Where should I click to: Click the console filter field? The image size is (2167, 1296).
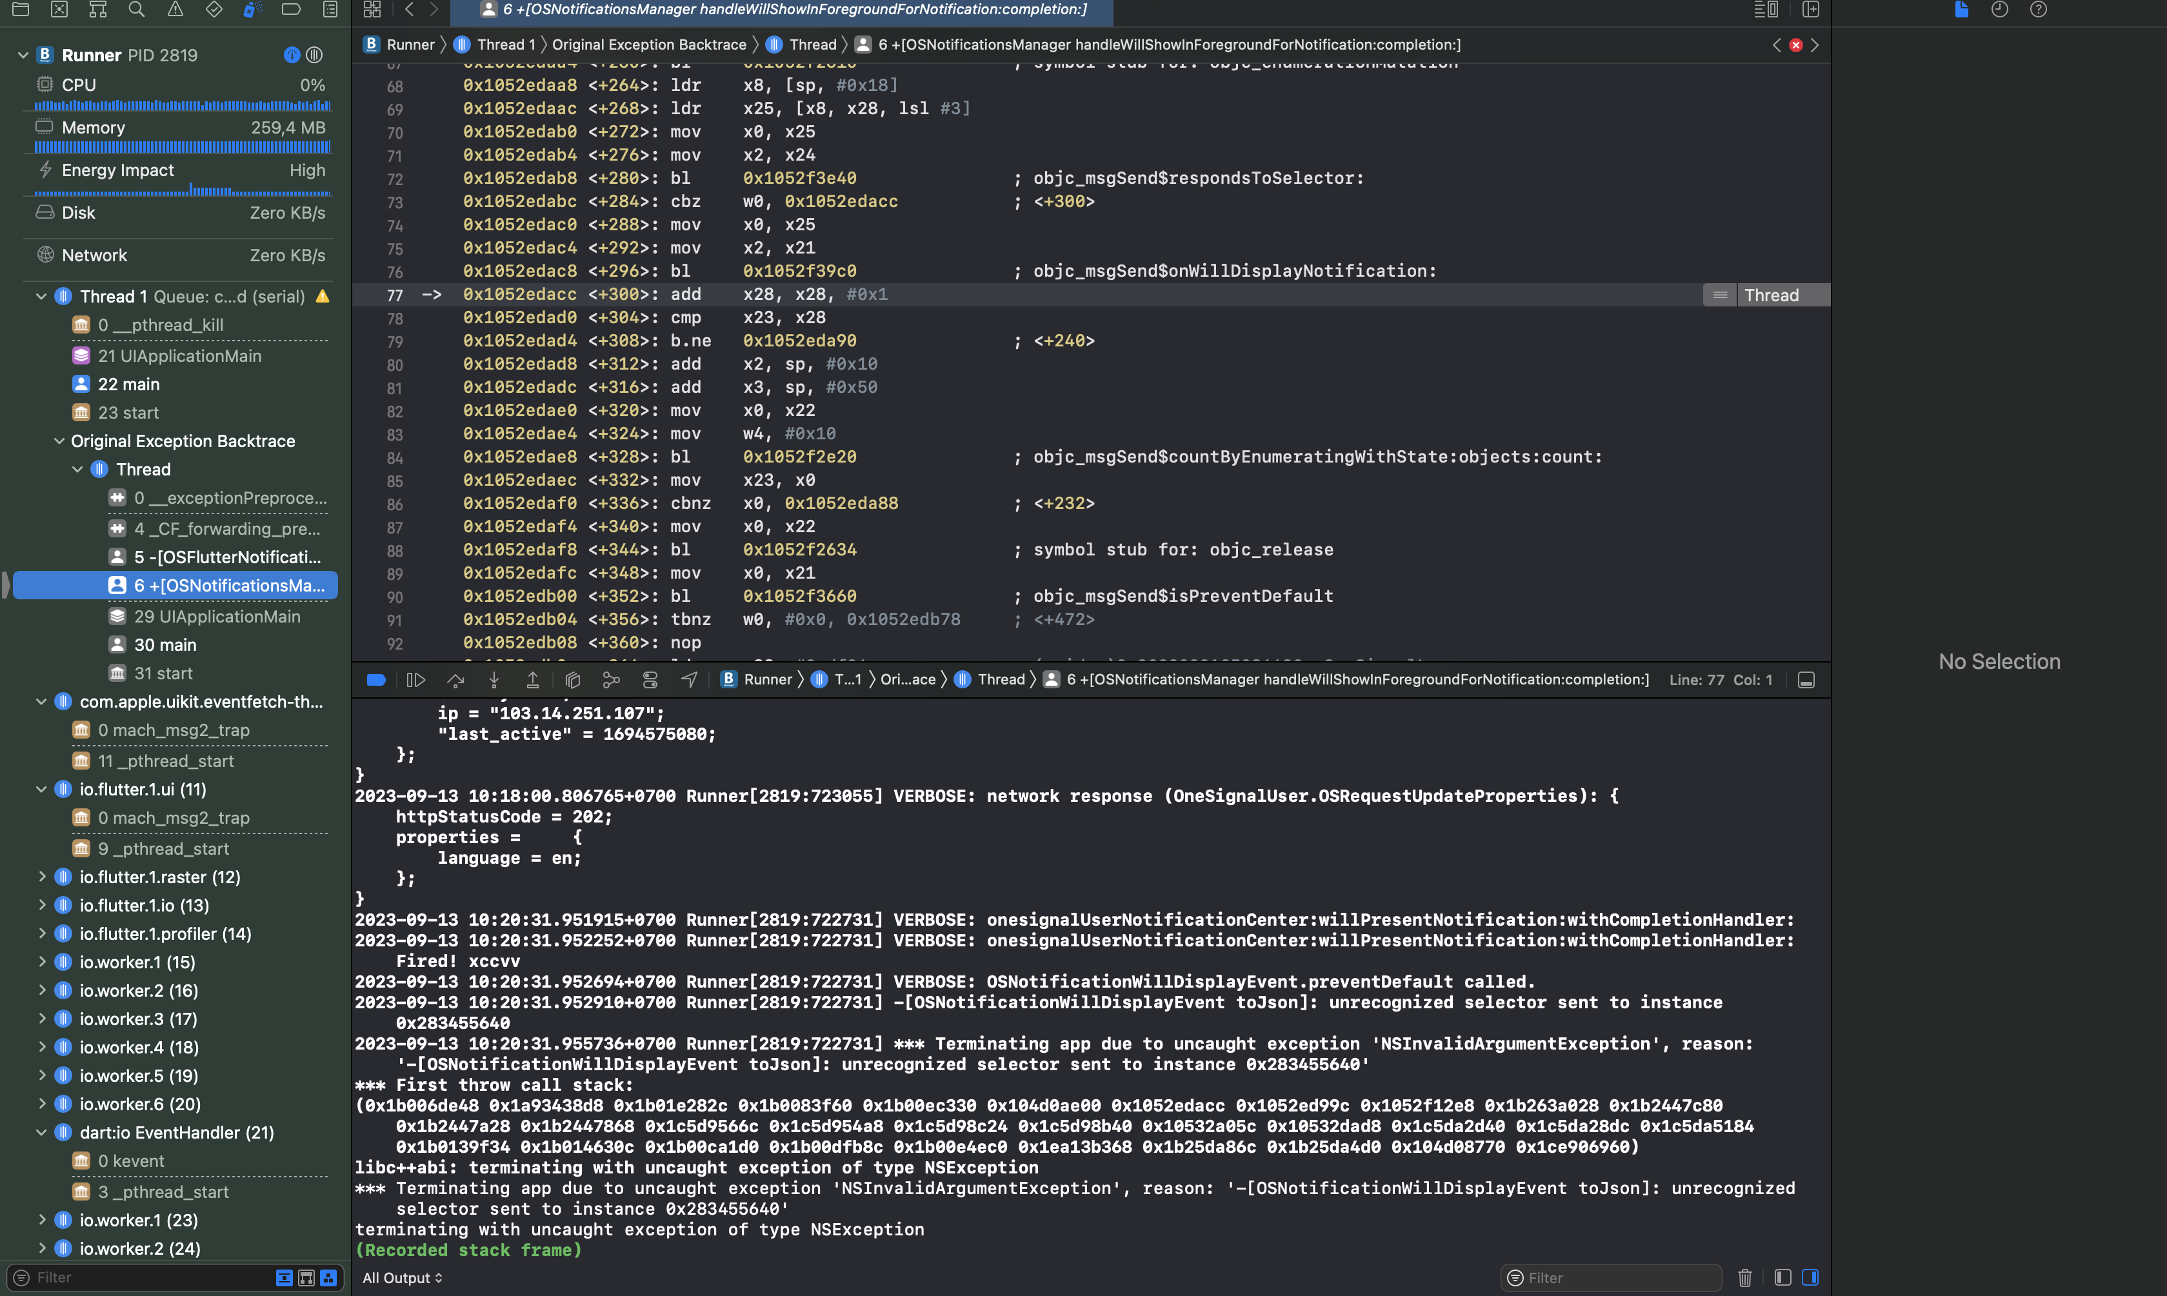1611,1278
